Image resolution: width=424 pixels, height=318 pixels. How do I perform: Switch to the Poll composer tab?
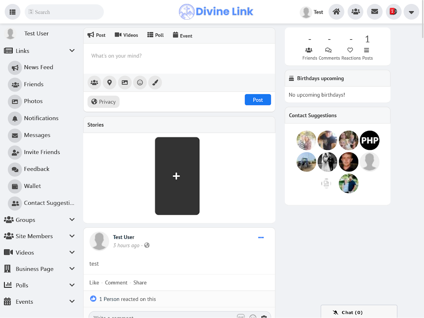pyautogui.click(x=156, y=35)
